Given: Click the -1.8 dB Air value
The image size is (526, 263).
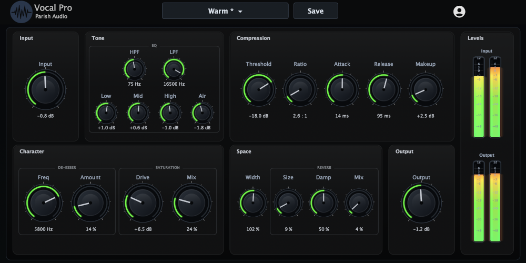Looking at the screenshot, I should point(203,128).
